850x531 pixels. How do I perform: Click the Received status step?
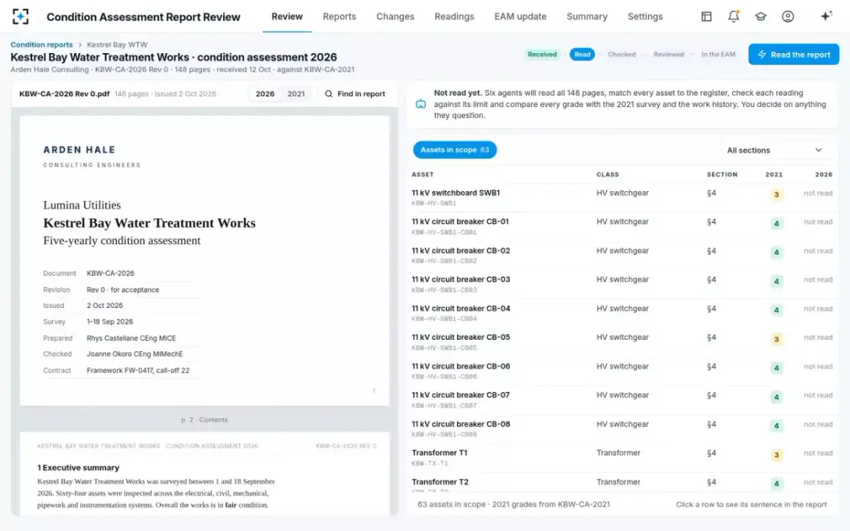(542, 55)
